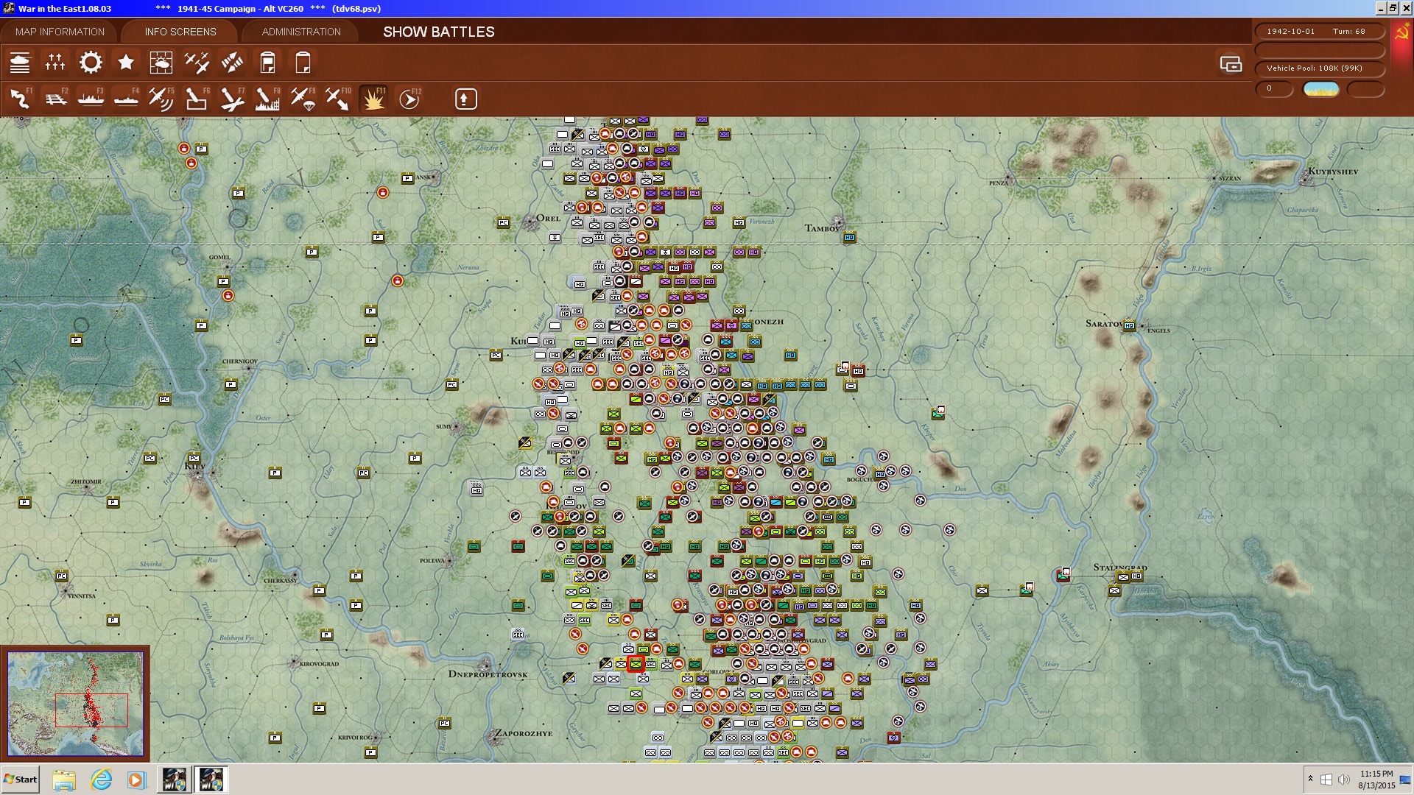Viewport: 1414px width, 795px height.
Task: Click the Poltava city label
Action: 432,561
